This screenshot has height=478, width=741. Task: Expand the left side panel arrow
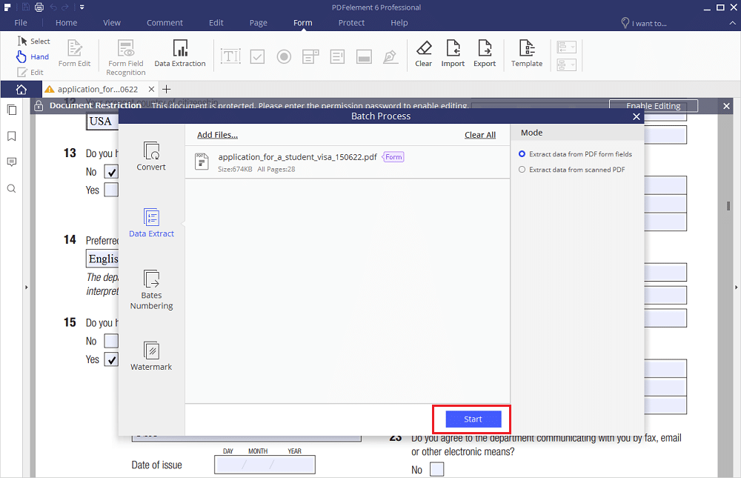(x=27, y=287)
